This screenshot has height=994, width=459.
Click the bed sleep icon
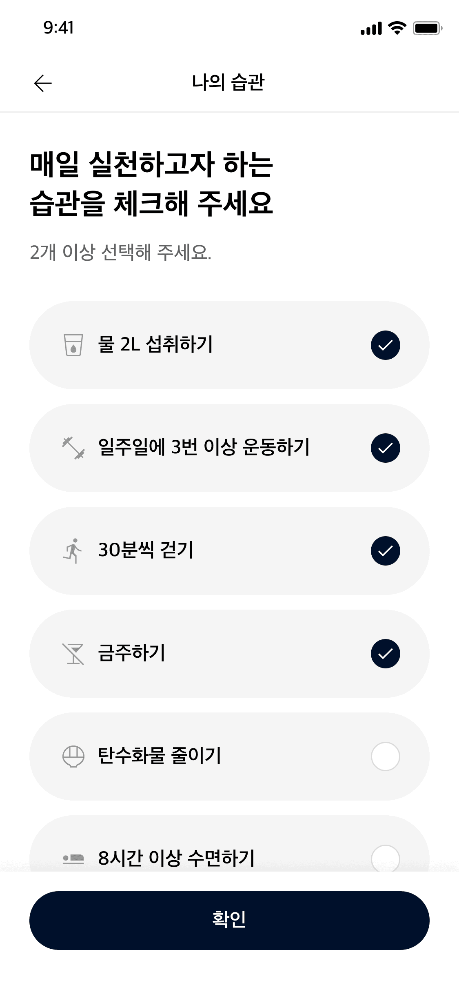coord(73,859)
